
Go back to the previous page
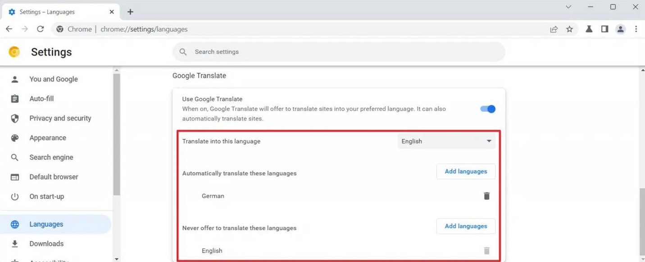(9, 29)
